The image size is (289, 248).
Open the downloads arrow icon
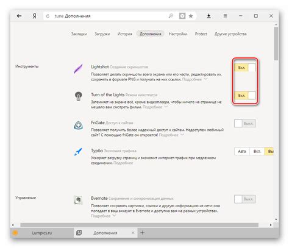pos(209,16)
